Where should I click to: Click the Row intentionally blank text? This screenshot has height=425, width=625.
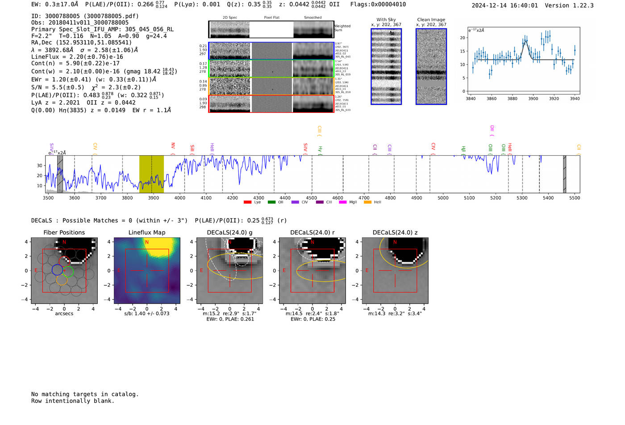pos(73,401)
